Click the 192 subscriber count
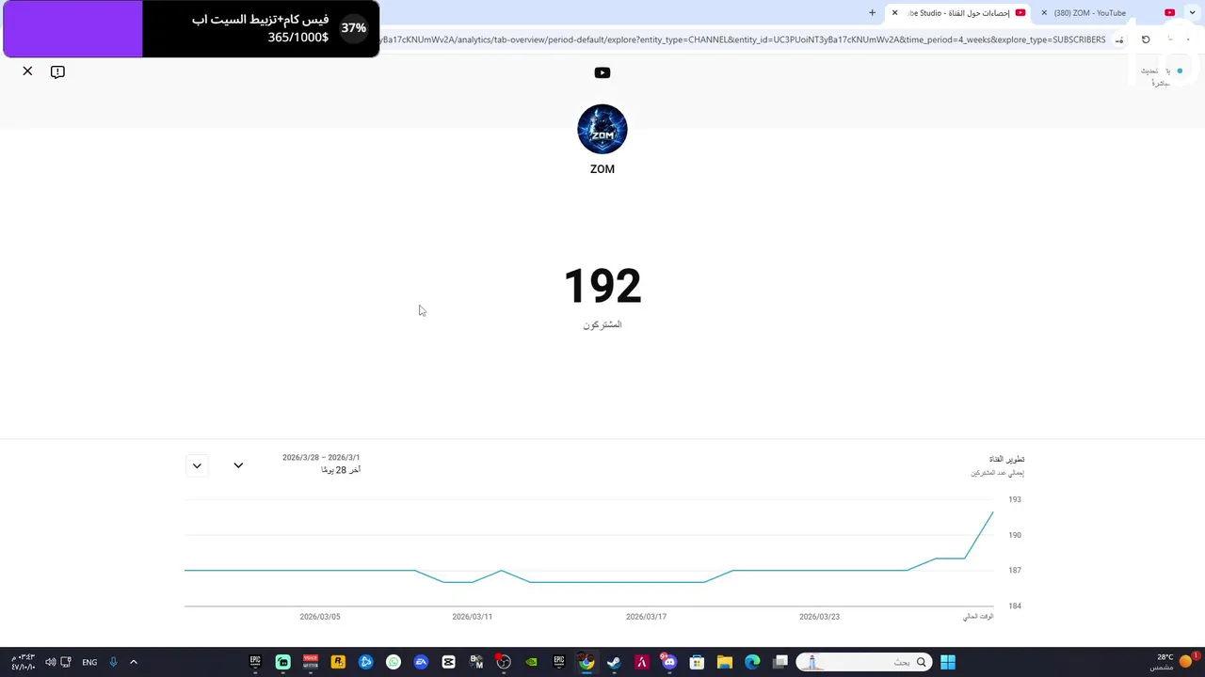The image size is (1205, 677). tap(602, 286)
